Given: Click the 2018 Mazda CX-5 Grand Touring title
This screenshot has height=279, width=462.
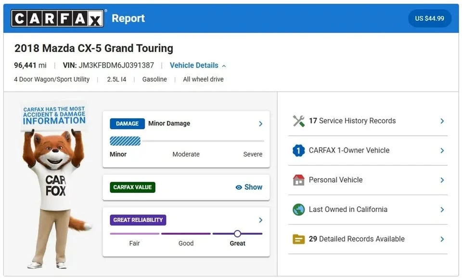Looking at the screenshot, I should (x=94, y=48).
